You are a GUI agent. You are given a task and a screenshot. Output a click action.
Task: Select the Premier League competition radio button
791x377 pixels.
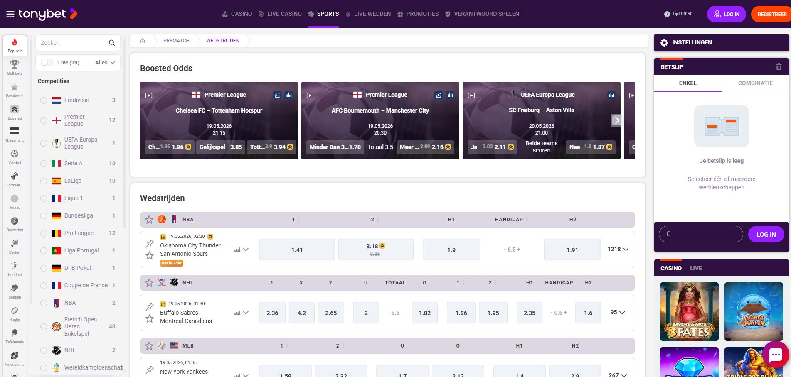(44, 120)
